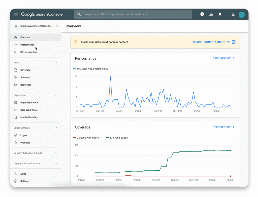This screenshot has height=197, width=258.
Task: Click green valid pages legend swatch
Action: (107, 138)
